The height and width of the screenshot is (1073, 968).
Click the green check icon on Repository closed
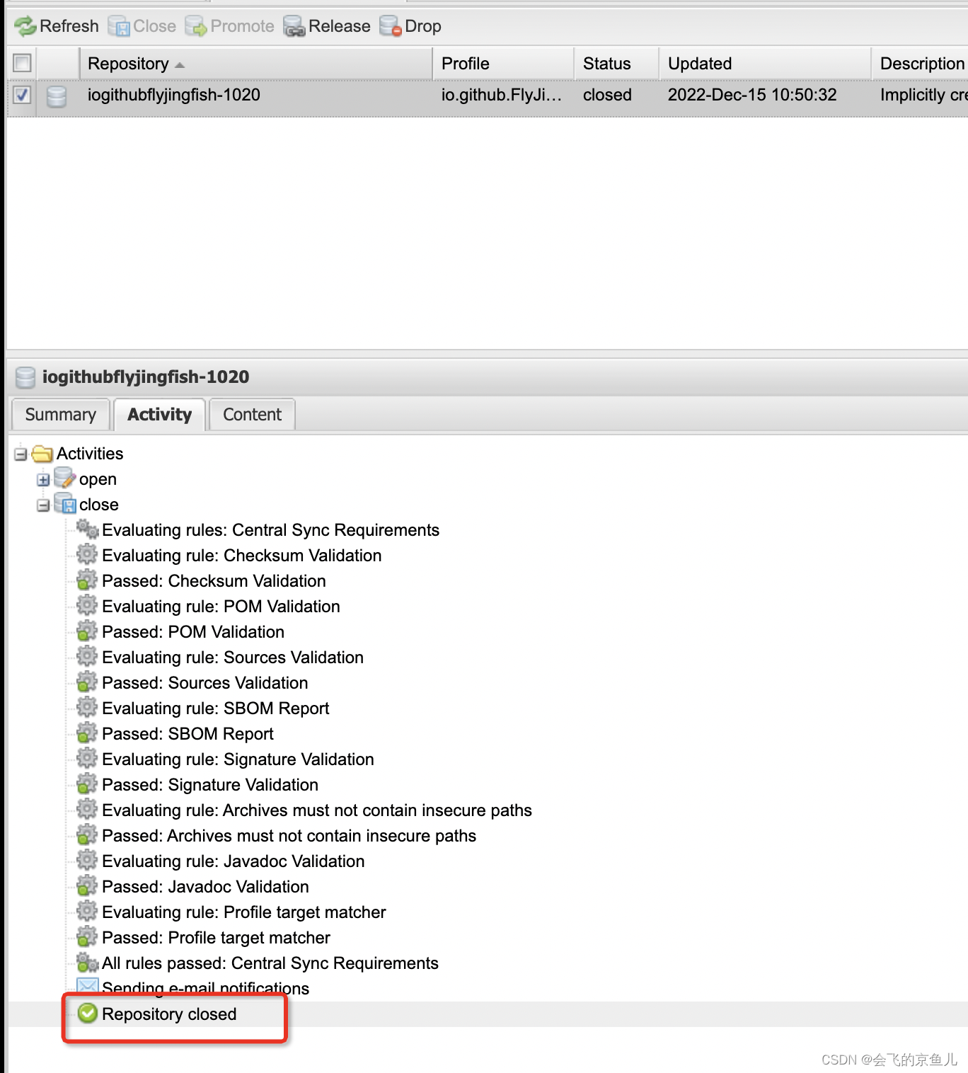86,1014
